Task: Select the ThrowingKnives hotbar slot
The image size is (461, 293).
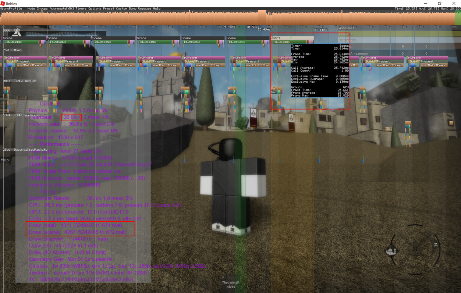Action: [231, 282]
